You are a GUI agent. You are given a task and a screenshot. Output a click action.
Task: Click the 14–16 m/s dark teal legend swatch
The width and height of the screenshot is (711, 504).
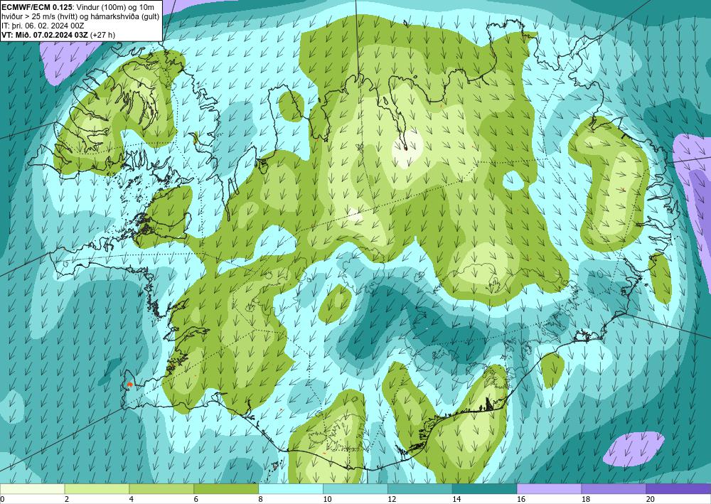point(485,489)
